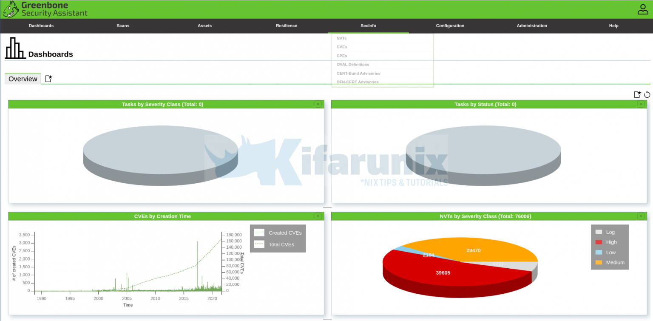The width and height of the screenshot is (653, 321).
Task: Dismiss the CVEs by Creation Time widget
Action: [318, 216]
